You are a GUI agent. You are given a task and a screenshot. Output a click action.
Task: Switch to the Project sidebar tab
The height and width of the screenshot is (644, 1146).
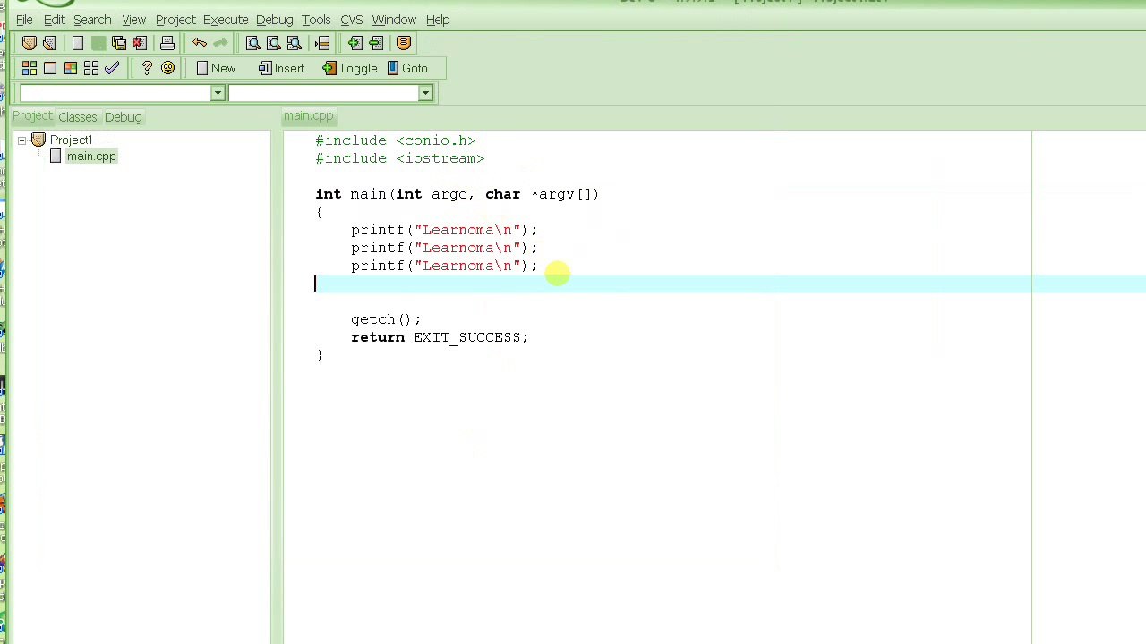pyautogui.click(x=32, y=116)
